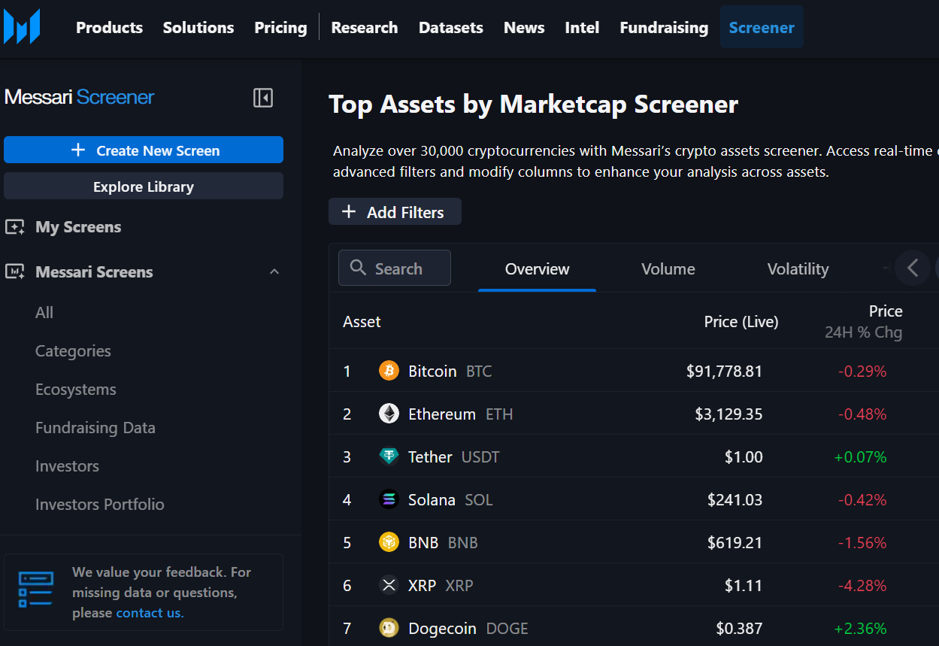Viewport: 939px width, 646px height.
Task: Sort by the Asset column header
Action: pyautogui.click(x=362, y=322)
